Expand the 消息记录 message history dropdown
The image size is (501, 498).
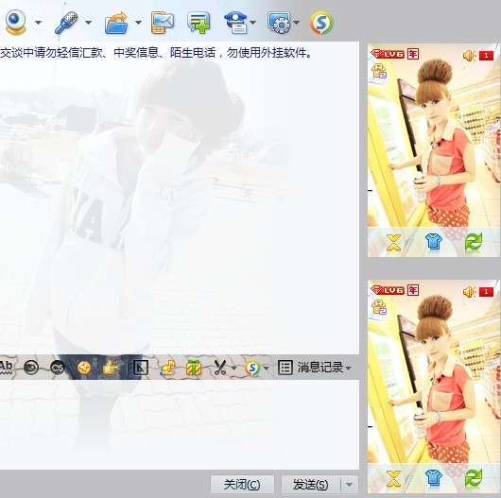click(x=349, y=368)
